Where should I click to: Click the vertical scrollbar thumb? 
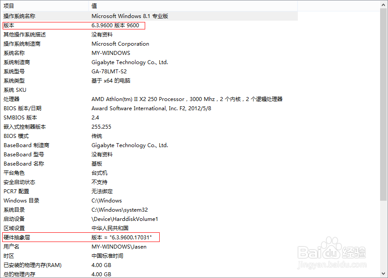point(384,104)
